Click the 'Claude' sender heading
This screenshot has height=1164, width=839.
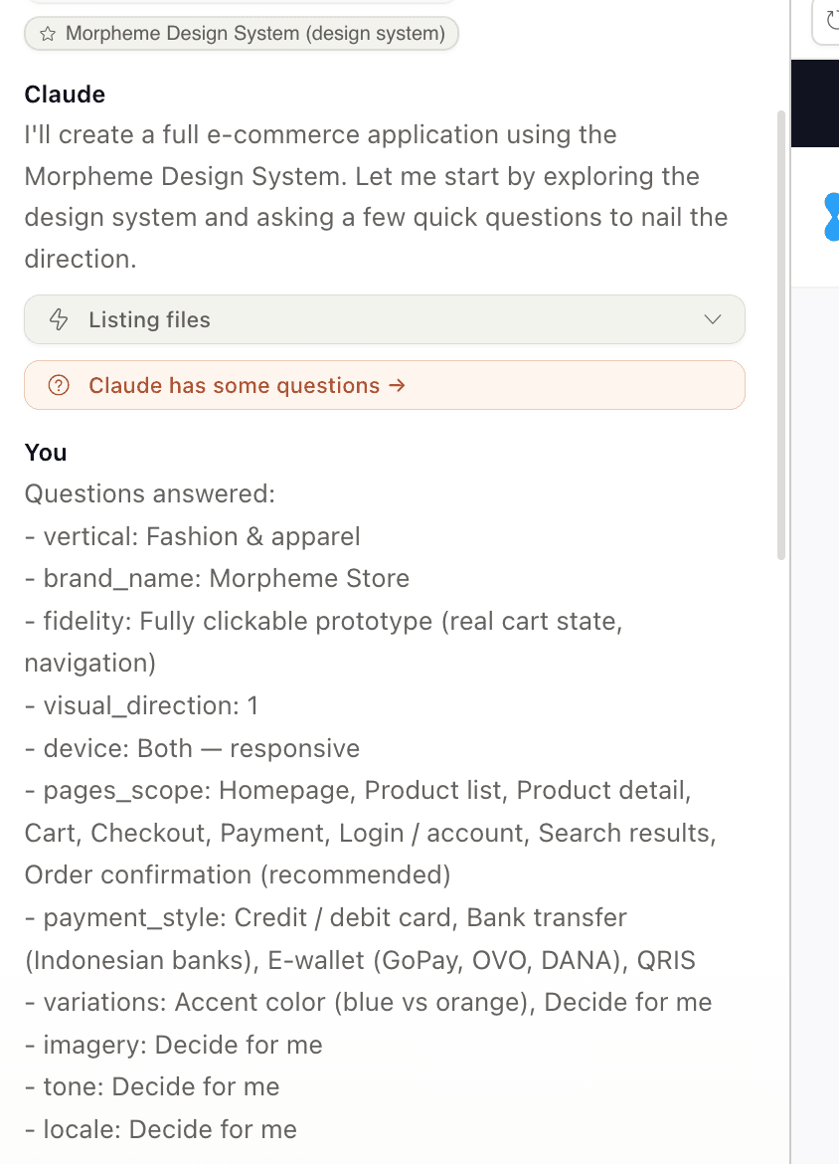click(64, 94)
